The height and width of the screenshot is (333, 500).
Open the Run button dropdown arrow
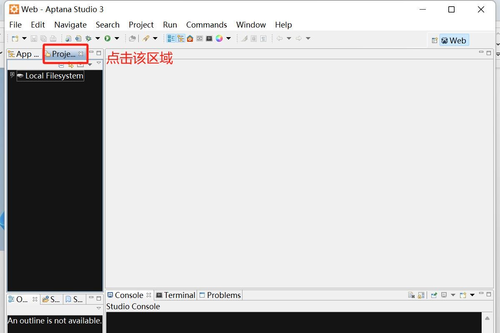coord(116,38)
